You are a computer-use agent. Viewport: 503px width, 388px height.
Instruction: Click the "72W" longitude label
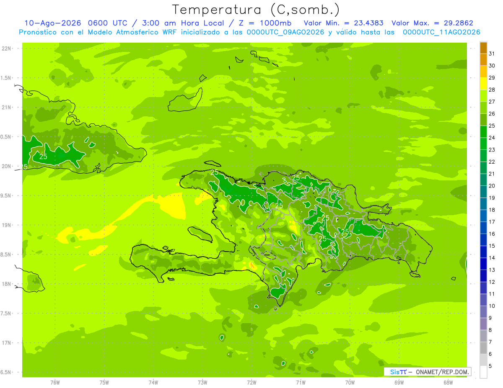[251, 382]
